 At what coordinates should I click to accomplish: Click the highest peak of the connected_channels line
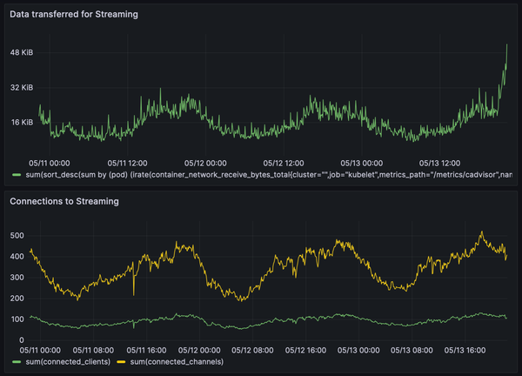pyautogui.click(x=481, y=232)
